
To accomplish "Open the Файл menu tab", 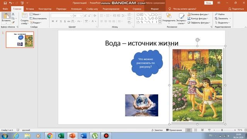I will (5, 9).
